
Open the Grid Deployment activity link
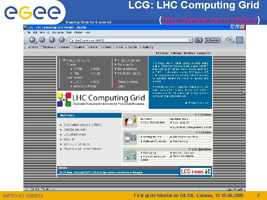pyautogui.click(x=75, y=130)
